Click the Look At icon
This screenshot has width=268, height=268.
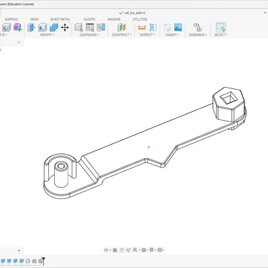115,250
